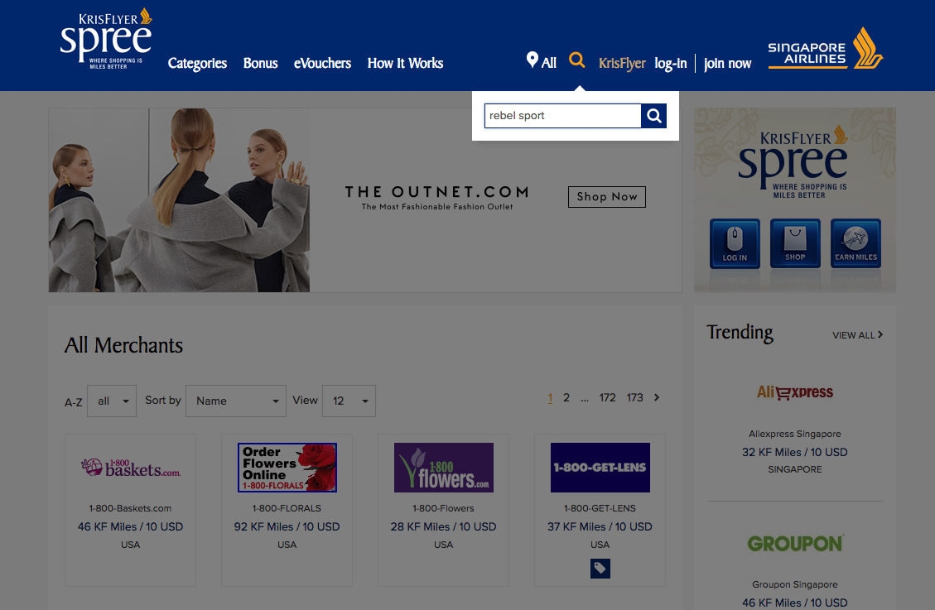This screenshot has height=610, width=935.
Task: Click the KrisFlyer link in header
Action: point(622,63)
